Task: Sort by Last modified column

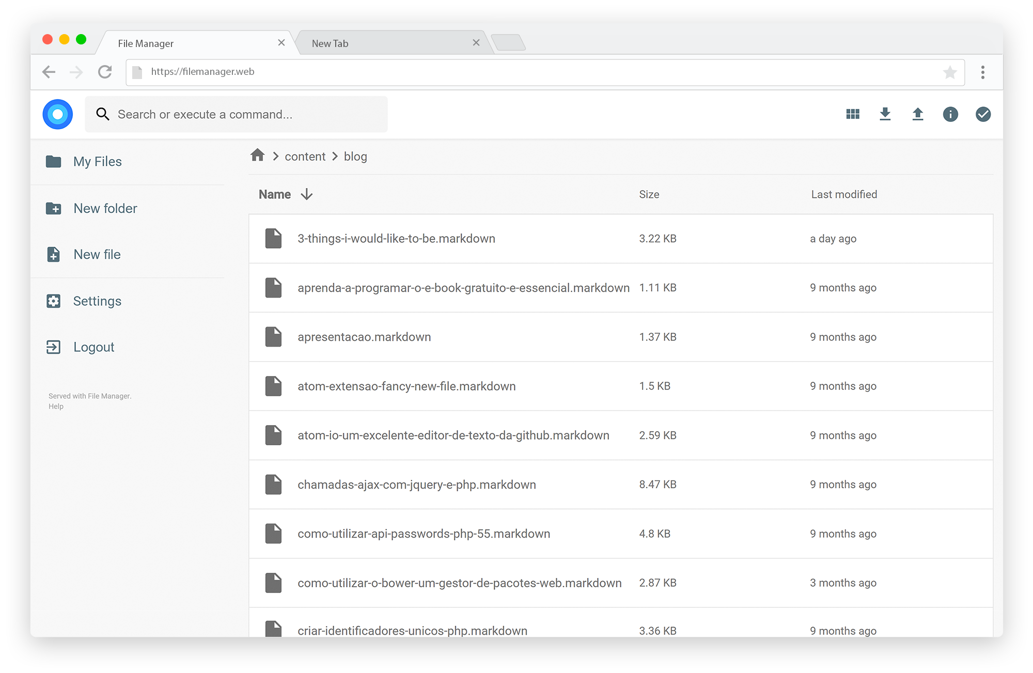Action: tap(843, 194)
